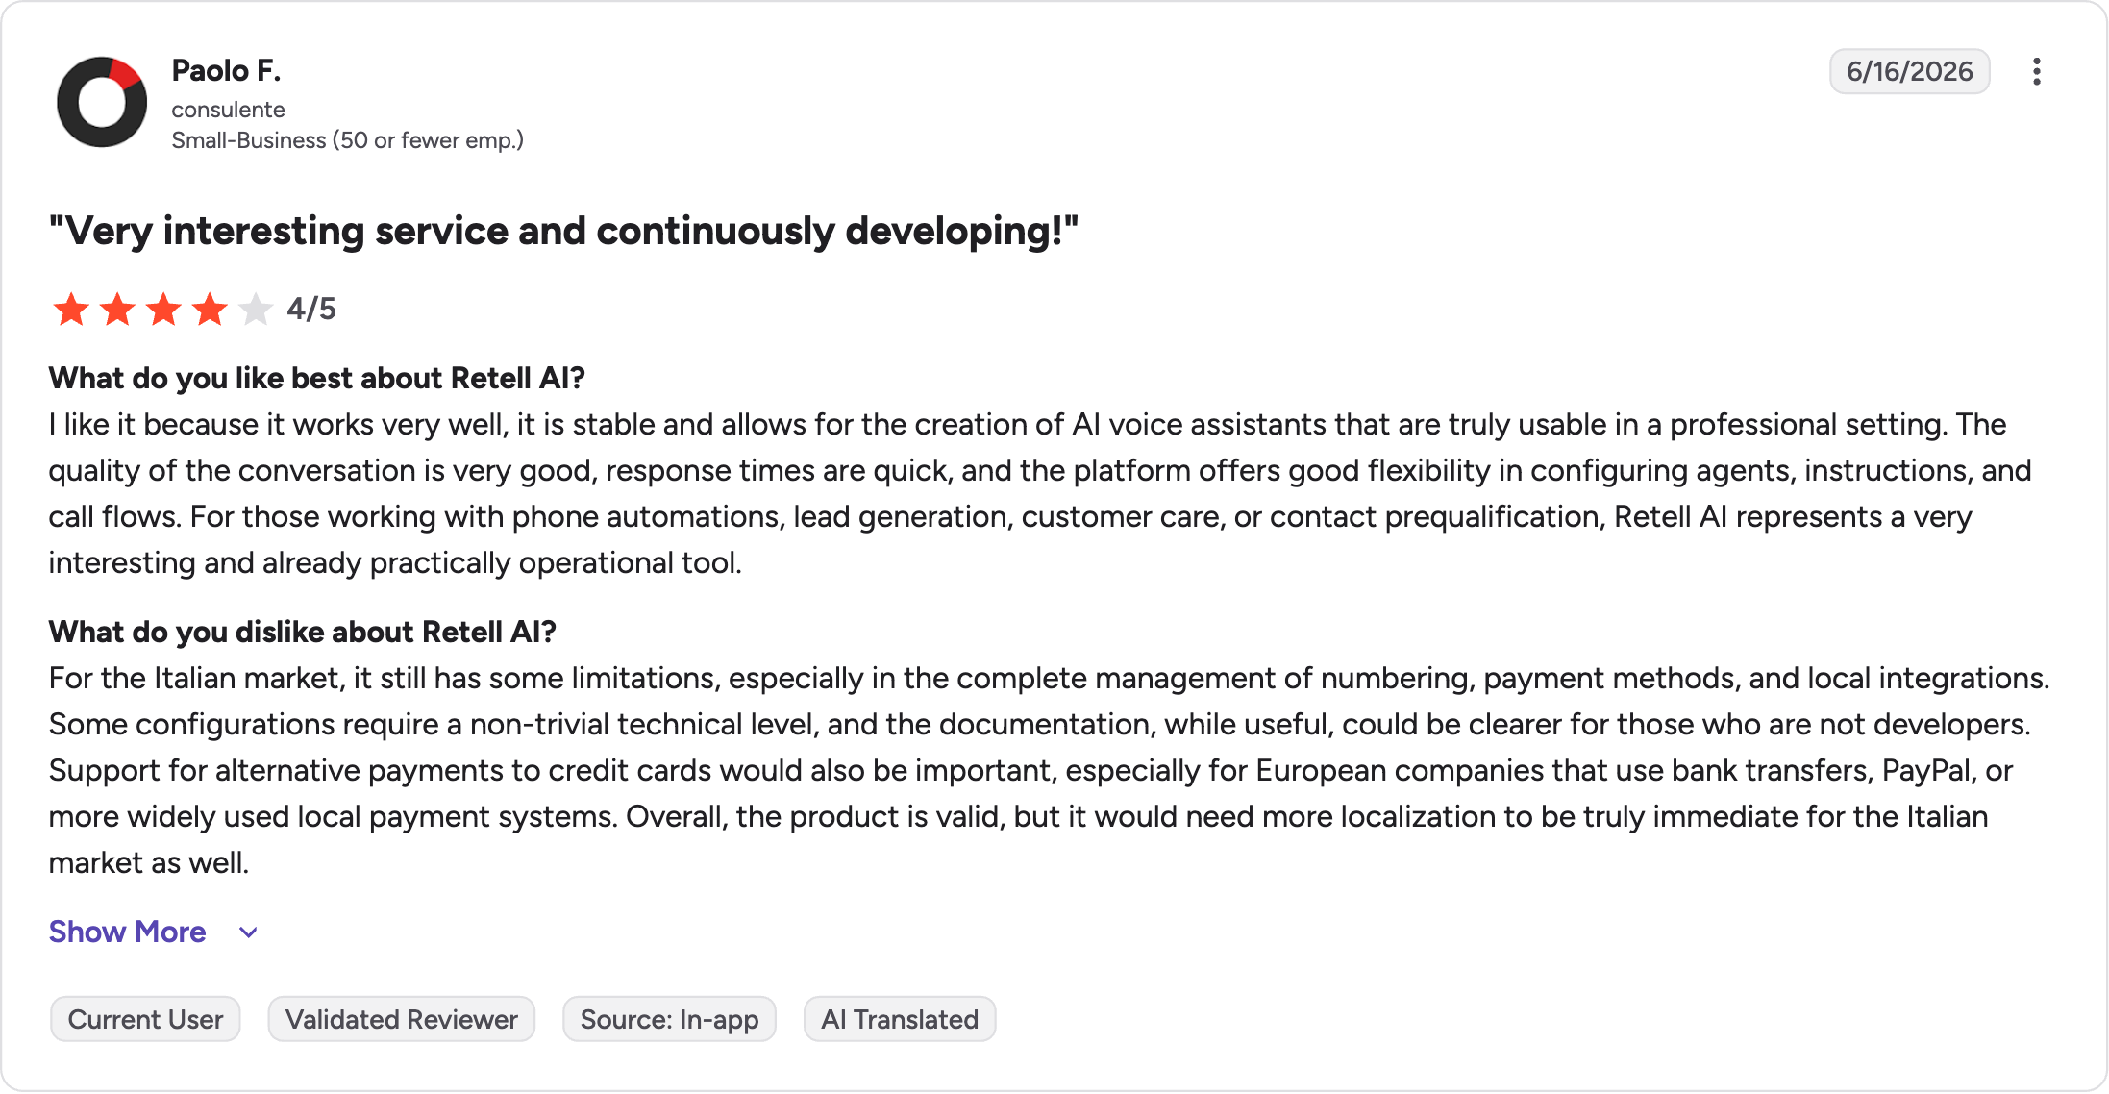Viewport: 2109px width, 1094px height.
Task: Select the Current User tag
Action: click(x=145, y=1019)
